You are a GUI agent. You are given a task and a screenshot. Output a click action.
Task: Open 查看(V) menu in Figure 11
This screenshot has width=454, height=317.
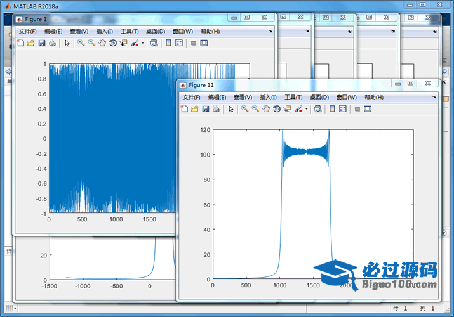[x=243, y=98]
